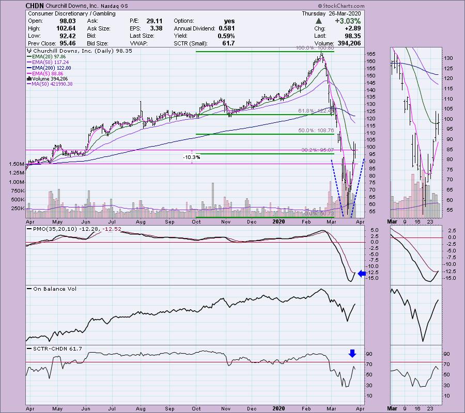Select the header Volume value 394,206

[x=349, y=43]
